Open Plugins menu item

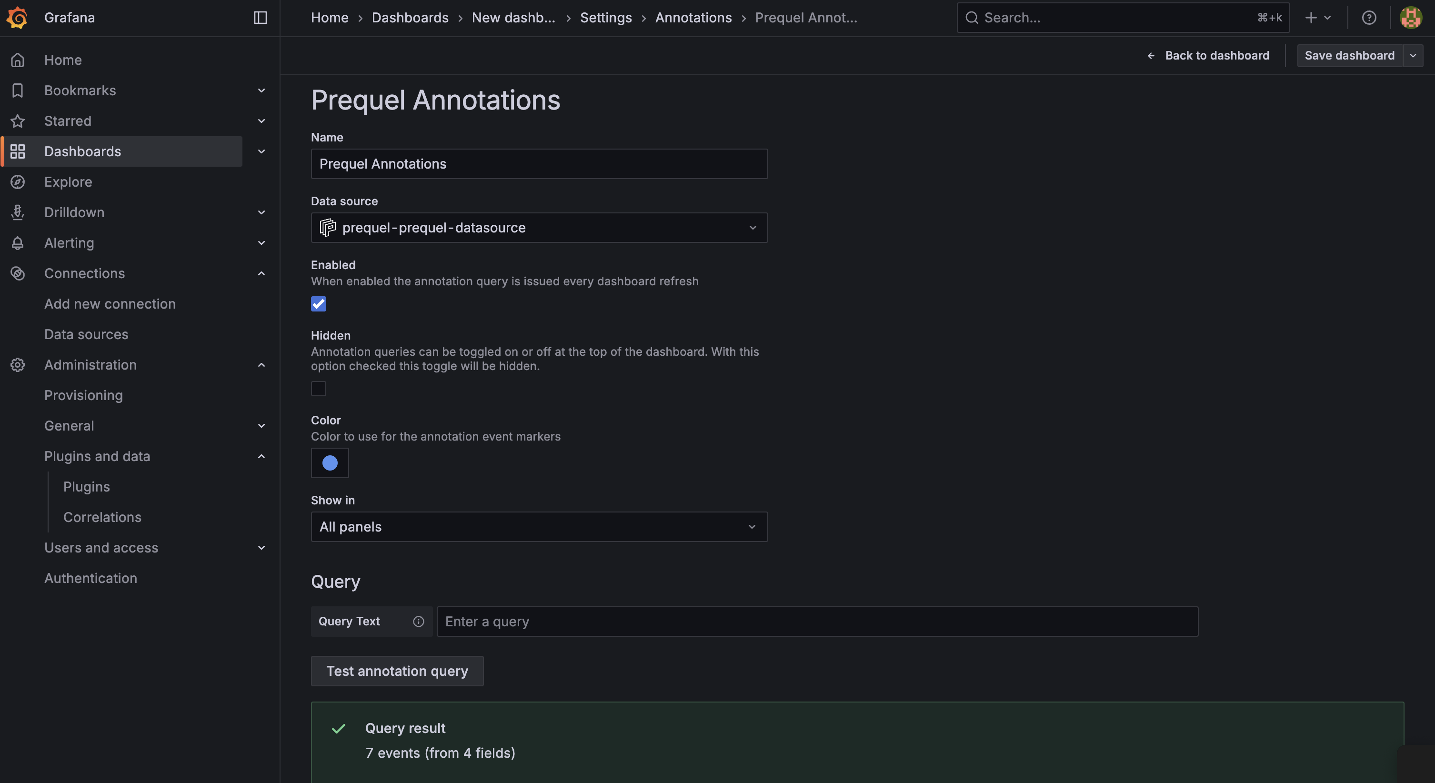(86, 487)
